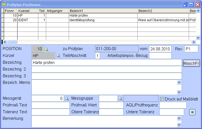This screenshot has width=202, height=129.
Task: Click the Teil/Abschnitt field
Action: coord(97,56)
